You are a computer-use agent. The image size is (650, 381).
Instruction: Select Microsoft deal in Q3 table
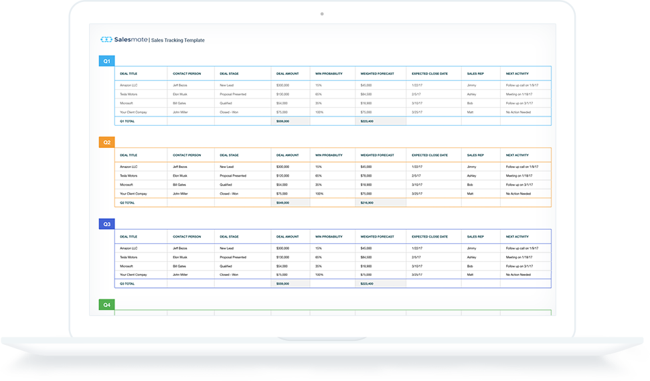point(127,266)
